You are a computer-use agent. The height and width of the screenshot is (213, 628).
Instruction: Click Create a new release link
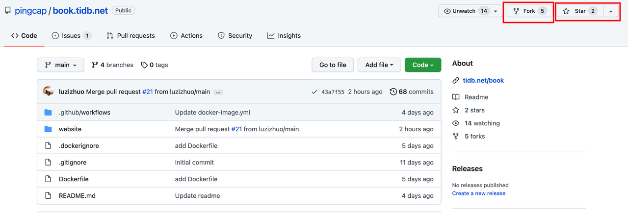pyautogui.click(x=479, y=193)
